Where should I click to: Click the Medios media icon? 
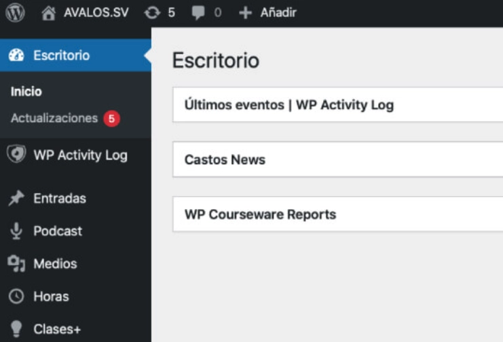click(16, 264)
